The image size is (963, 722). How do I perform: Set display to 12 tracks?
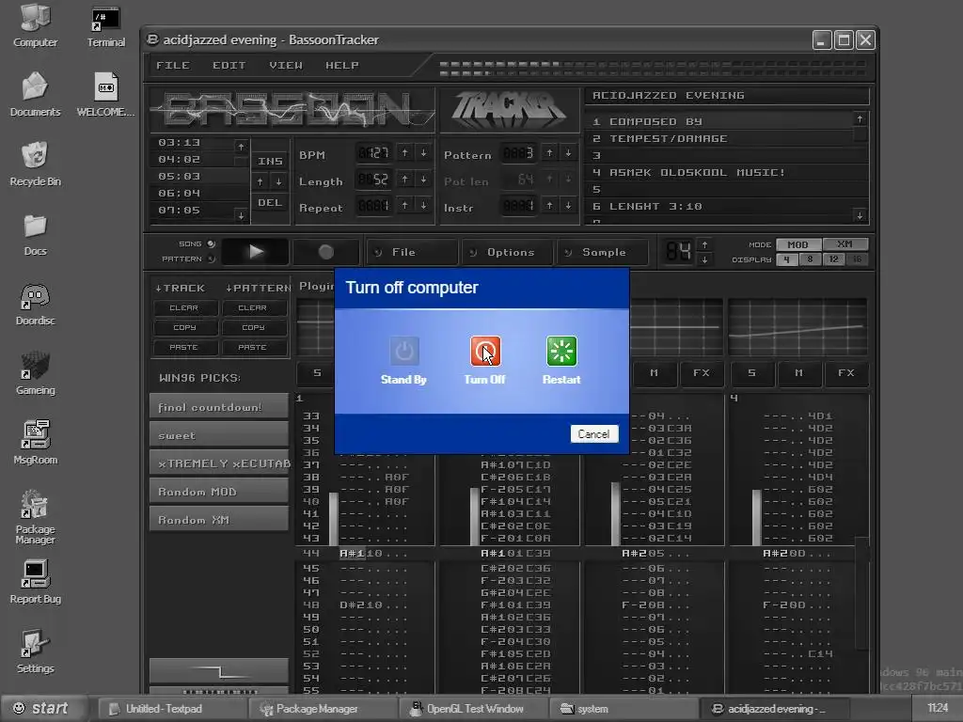click(833, 259)
